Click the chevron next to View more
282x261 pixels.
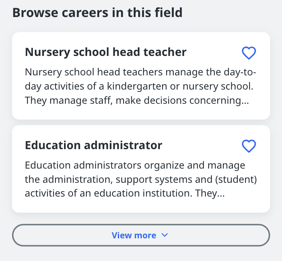(x=164, y=235)
